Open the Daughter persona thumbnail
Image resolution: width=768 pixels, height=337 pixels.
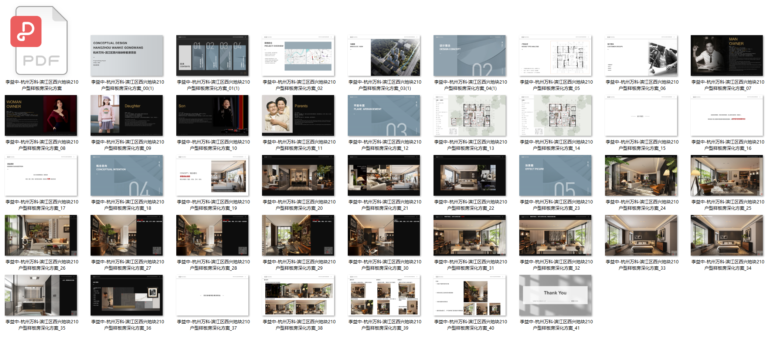(126, 115)
